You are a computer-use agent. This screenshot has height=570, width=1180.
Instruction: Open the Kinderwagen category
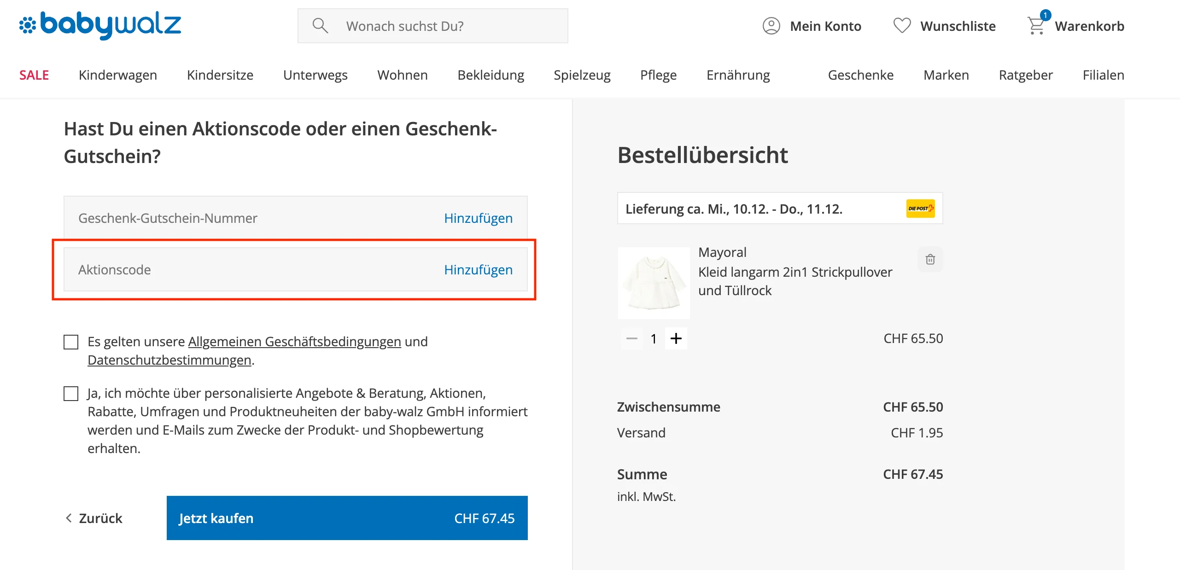[118, 75]
